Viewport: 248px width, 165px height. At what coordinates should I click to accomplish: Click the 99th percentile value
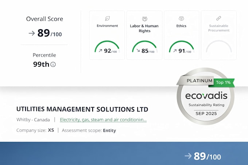coord(41,64)
